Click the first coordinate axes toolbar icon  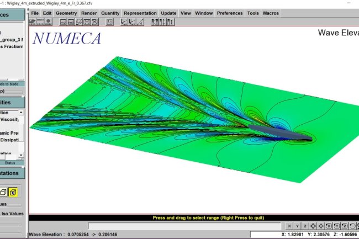pos(124,22)
